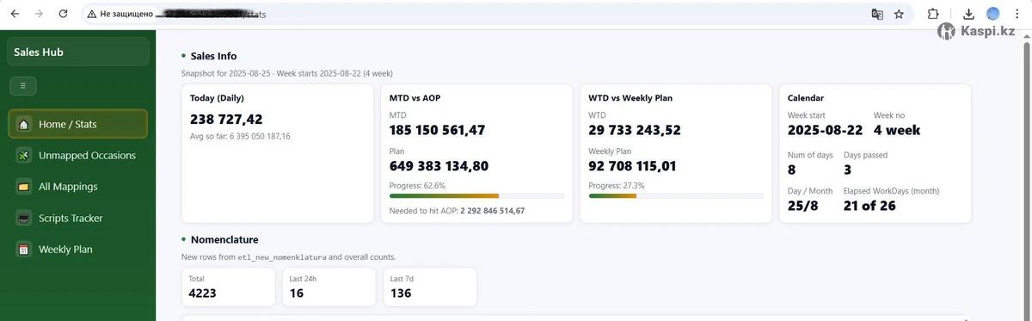The image size is (1032, 321).
Task: Click the WTD weekly plan progress bar
Action: click(x=676, y=196)
